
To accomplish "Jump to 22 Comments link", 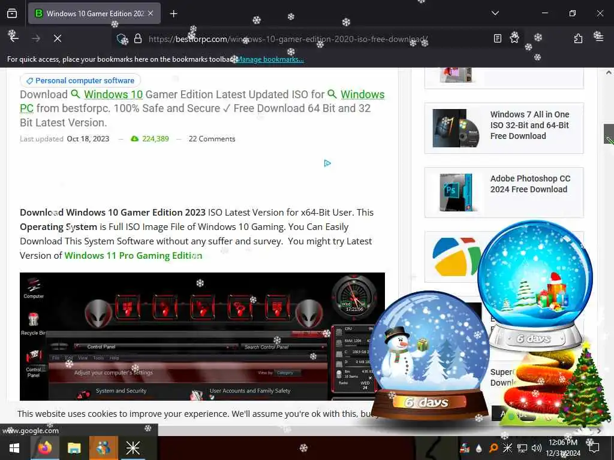I will coord(212,139).
